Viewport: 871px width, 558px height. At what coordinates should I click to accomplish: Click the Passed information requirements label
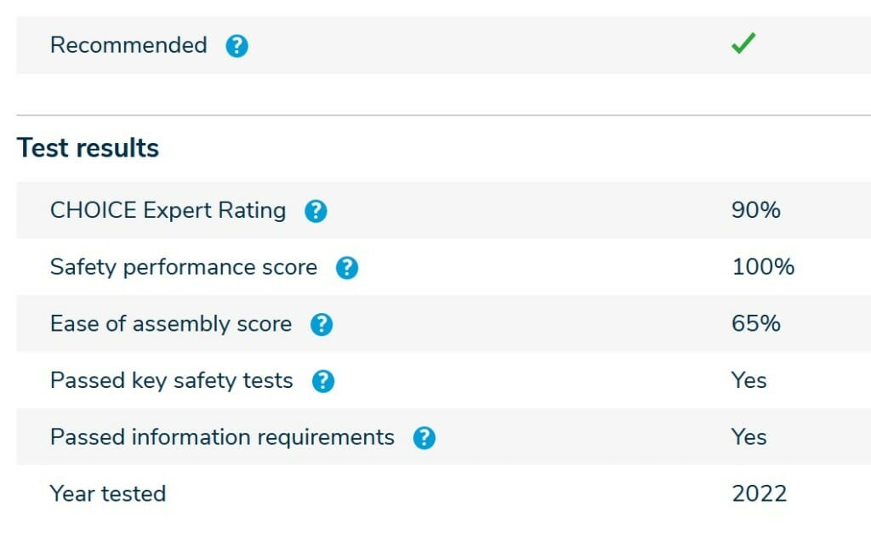point(222,437)
